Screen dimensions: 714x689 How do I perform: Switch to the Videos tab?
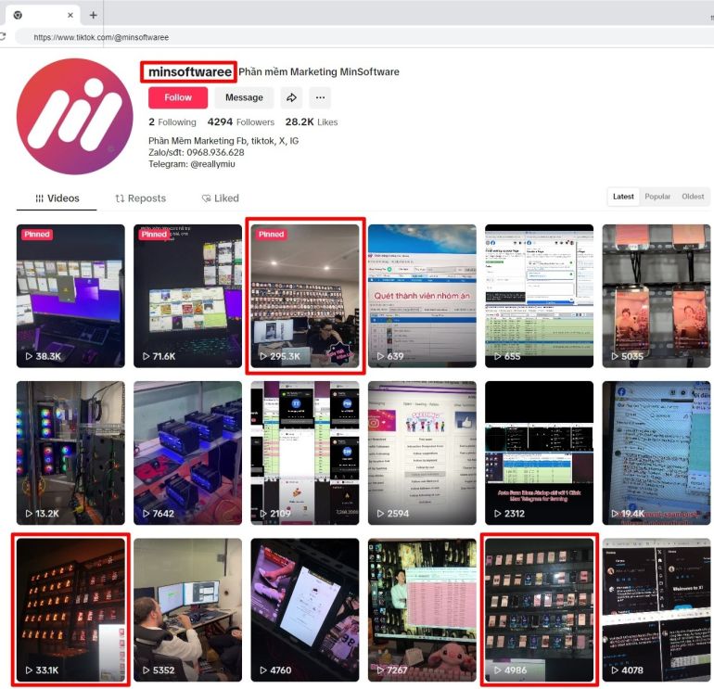[x=57, y=198]
